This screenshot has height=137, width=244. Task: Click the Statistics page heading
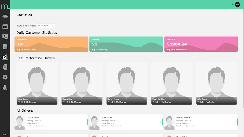[24, 15]
